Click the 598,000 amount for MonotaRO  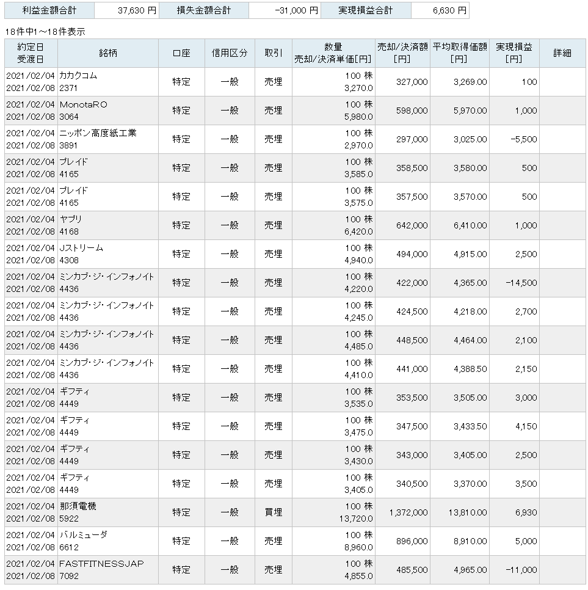pyautogui.click(x=412, y=111)
